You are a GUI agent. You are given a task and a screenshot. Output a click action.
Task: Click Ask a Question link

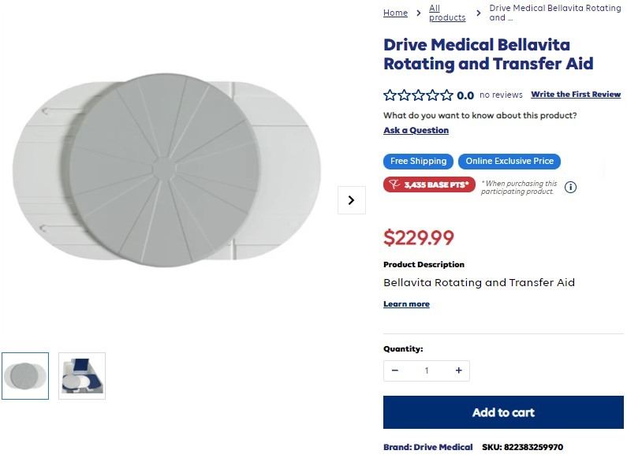416,130
